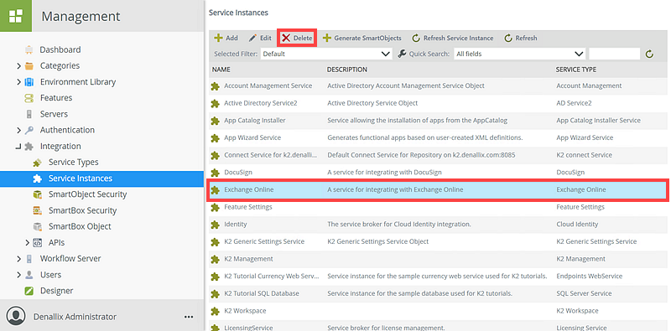
Task: Click the green K2 app launcher icon
Action: coord(16,16)
